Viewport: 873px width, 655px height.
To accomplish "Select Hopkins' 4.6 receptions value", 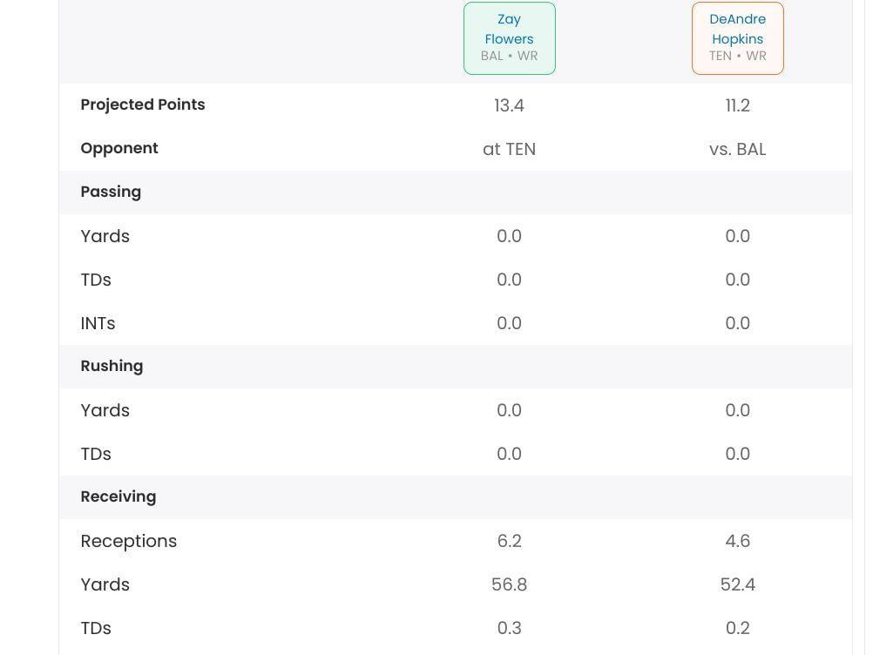I will point(737,541).
